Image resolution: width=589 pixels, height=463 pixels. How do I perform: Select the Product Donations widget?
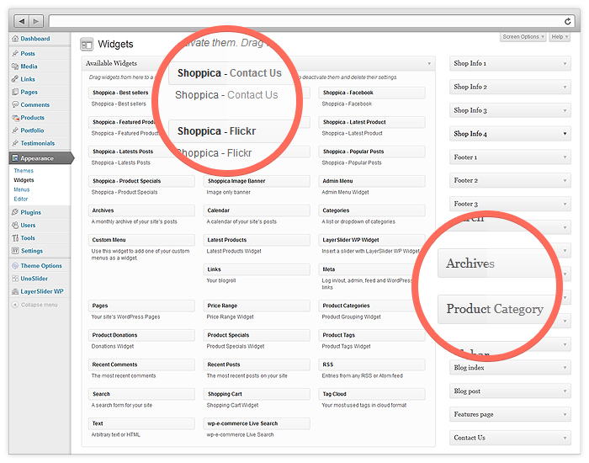[141, 335]
